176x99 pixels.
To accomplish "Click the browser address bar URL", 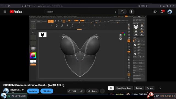I will pyautogui.click(x=47, y=6).
